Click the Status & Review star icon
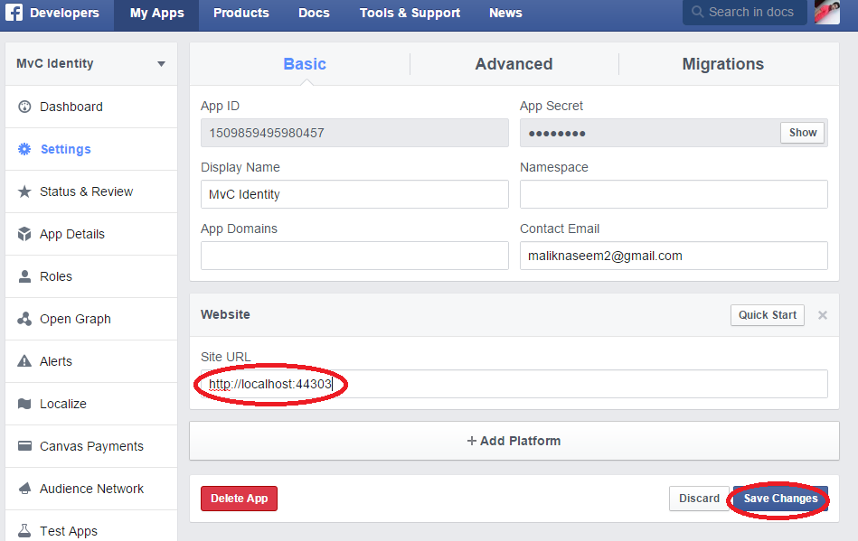The image size is (858, 541). pyautogui.click(x=24, y=191)
